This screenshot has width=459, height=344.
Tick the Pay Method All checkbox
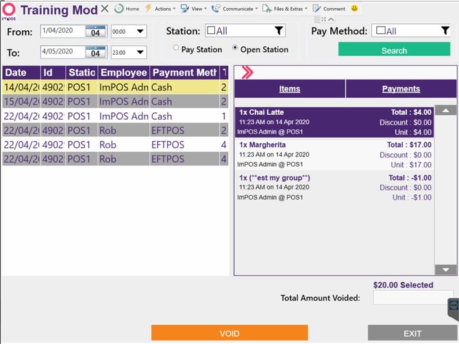(x=380, y=30)
